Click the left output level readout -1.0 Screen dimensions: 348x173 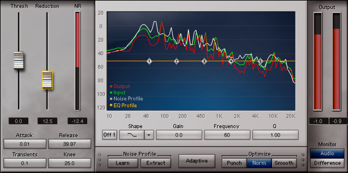pyautogui.click(x=319, y=121)
